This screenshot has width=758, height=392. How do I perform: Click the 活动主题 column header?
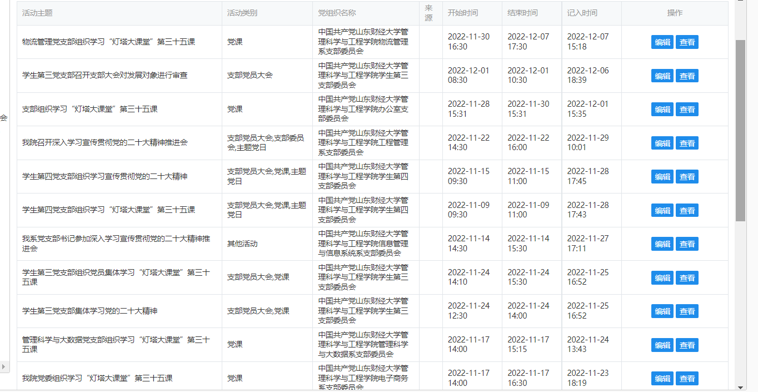tap(37, 13)
